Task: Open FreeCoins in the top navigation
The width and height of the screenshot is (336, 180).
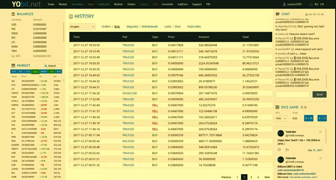Action: (x=103, y=4)
